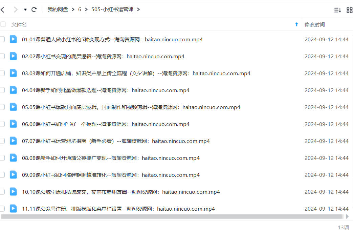Screen dimensions: 353x232
Task: Click video icon of 10.10课 file
Action: [13, 191]
